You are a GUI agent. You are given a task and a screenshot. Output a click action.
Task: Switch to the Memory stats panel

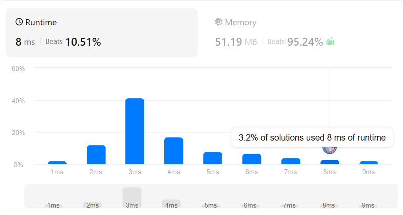pos(298,33)
